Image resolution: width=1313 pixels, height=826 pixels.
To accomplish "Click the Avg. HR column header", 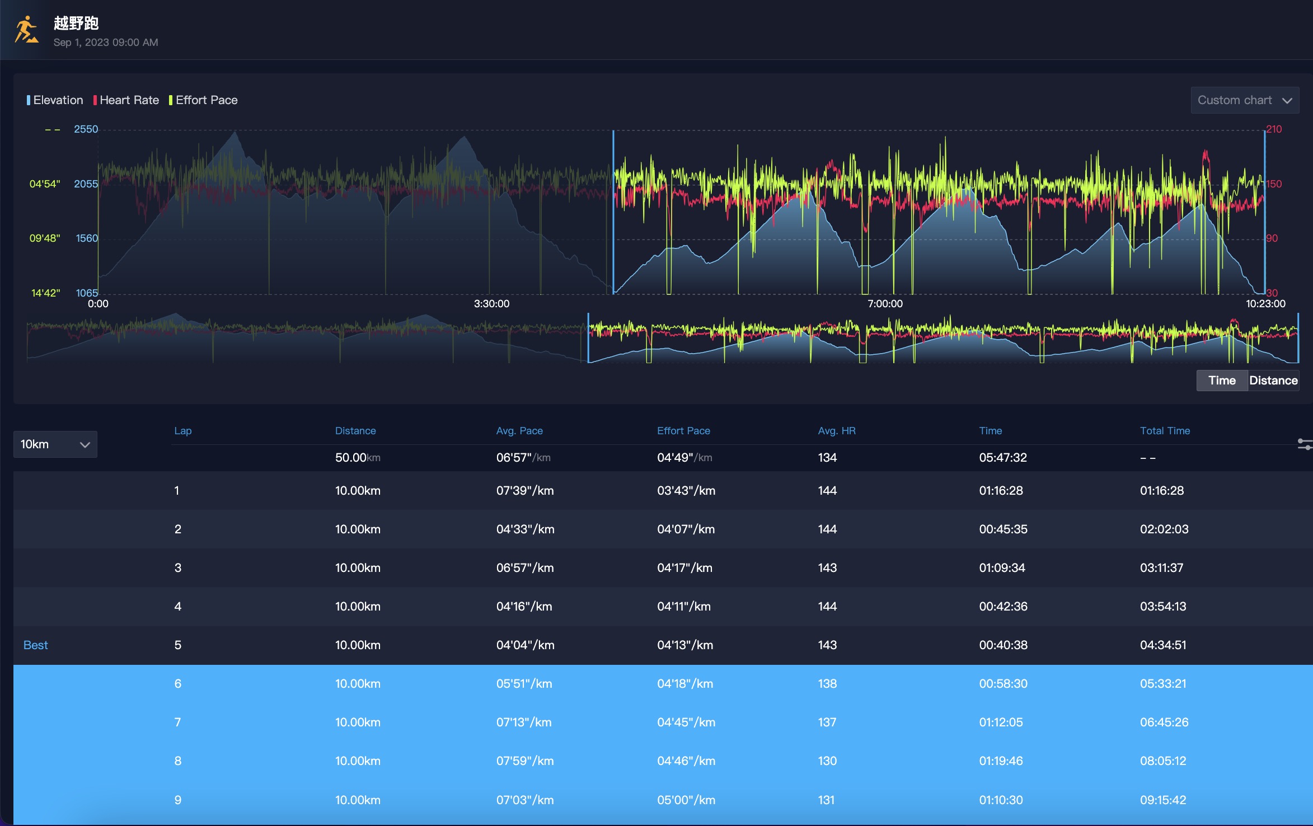I will tap(837, 431).
